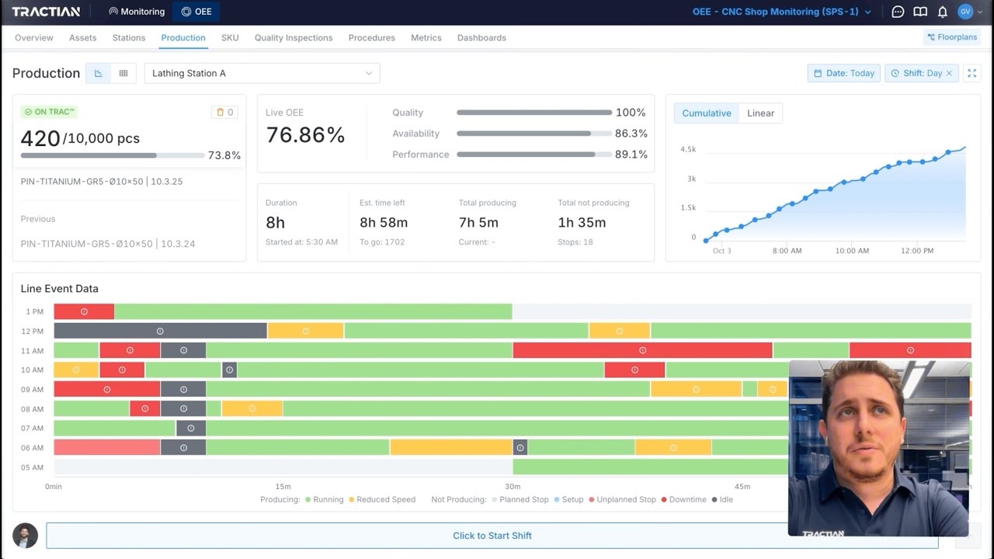Click the 10 AM small idle segment icon
Viewport: 994px width, 559px height.
(229, 370)
